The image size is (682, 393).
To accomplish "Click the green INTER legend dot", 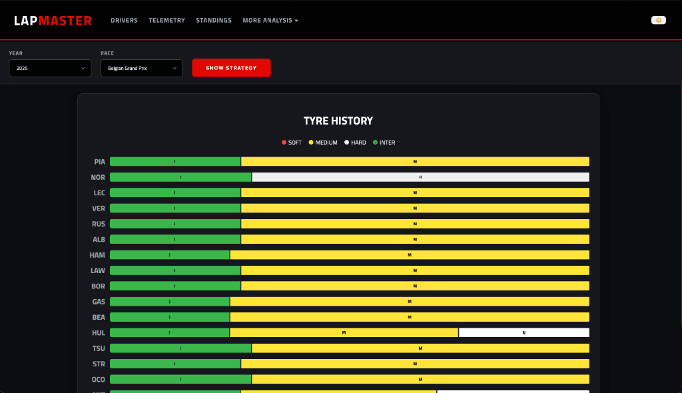I will pos(374,142).
